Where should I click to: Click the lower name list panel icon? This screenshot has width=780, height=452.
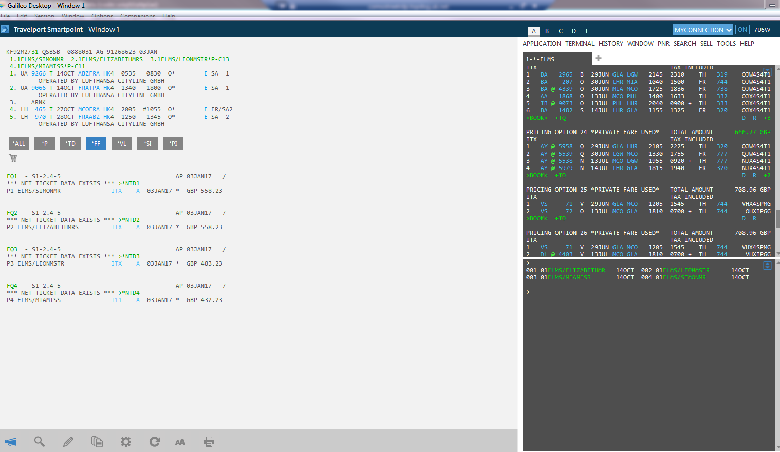coord(767,266)
